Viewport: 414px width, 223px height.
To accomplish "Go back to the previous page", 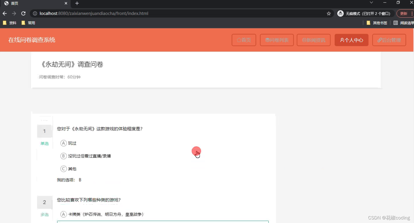I will click(5, 13).
